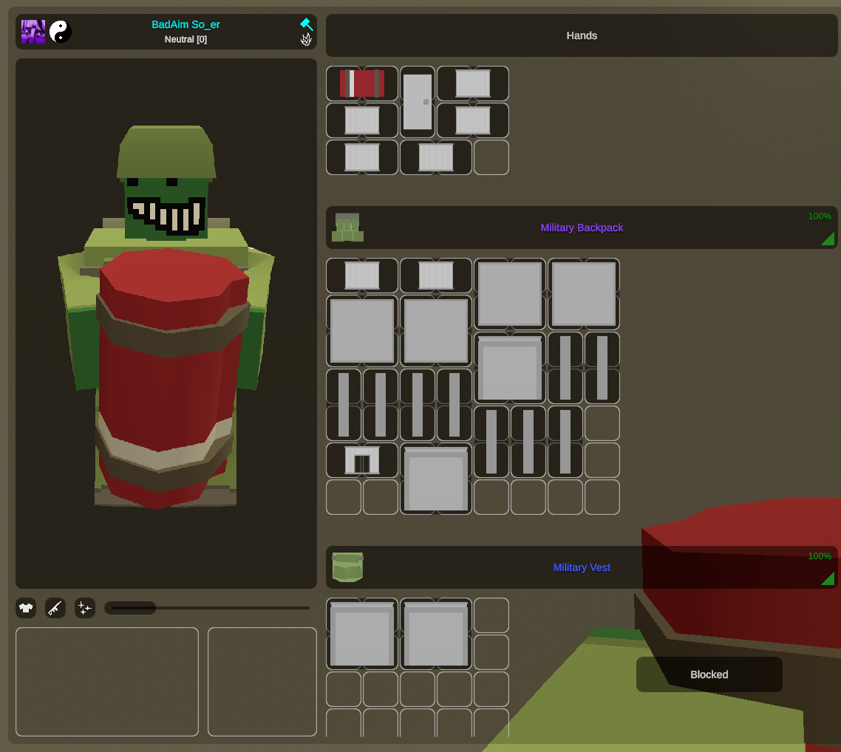Select the red barrel item in Hands storage

[362, 83]
